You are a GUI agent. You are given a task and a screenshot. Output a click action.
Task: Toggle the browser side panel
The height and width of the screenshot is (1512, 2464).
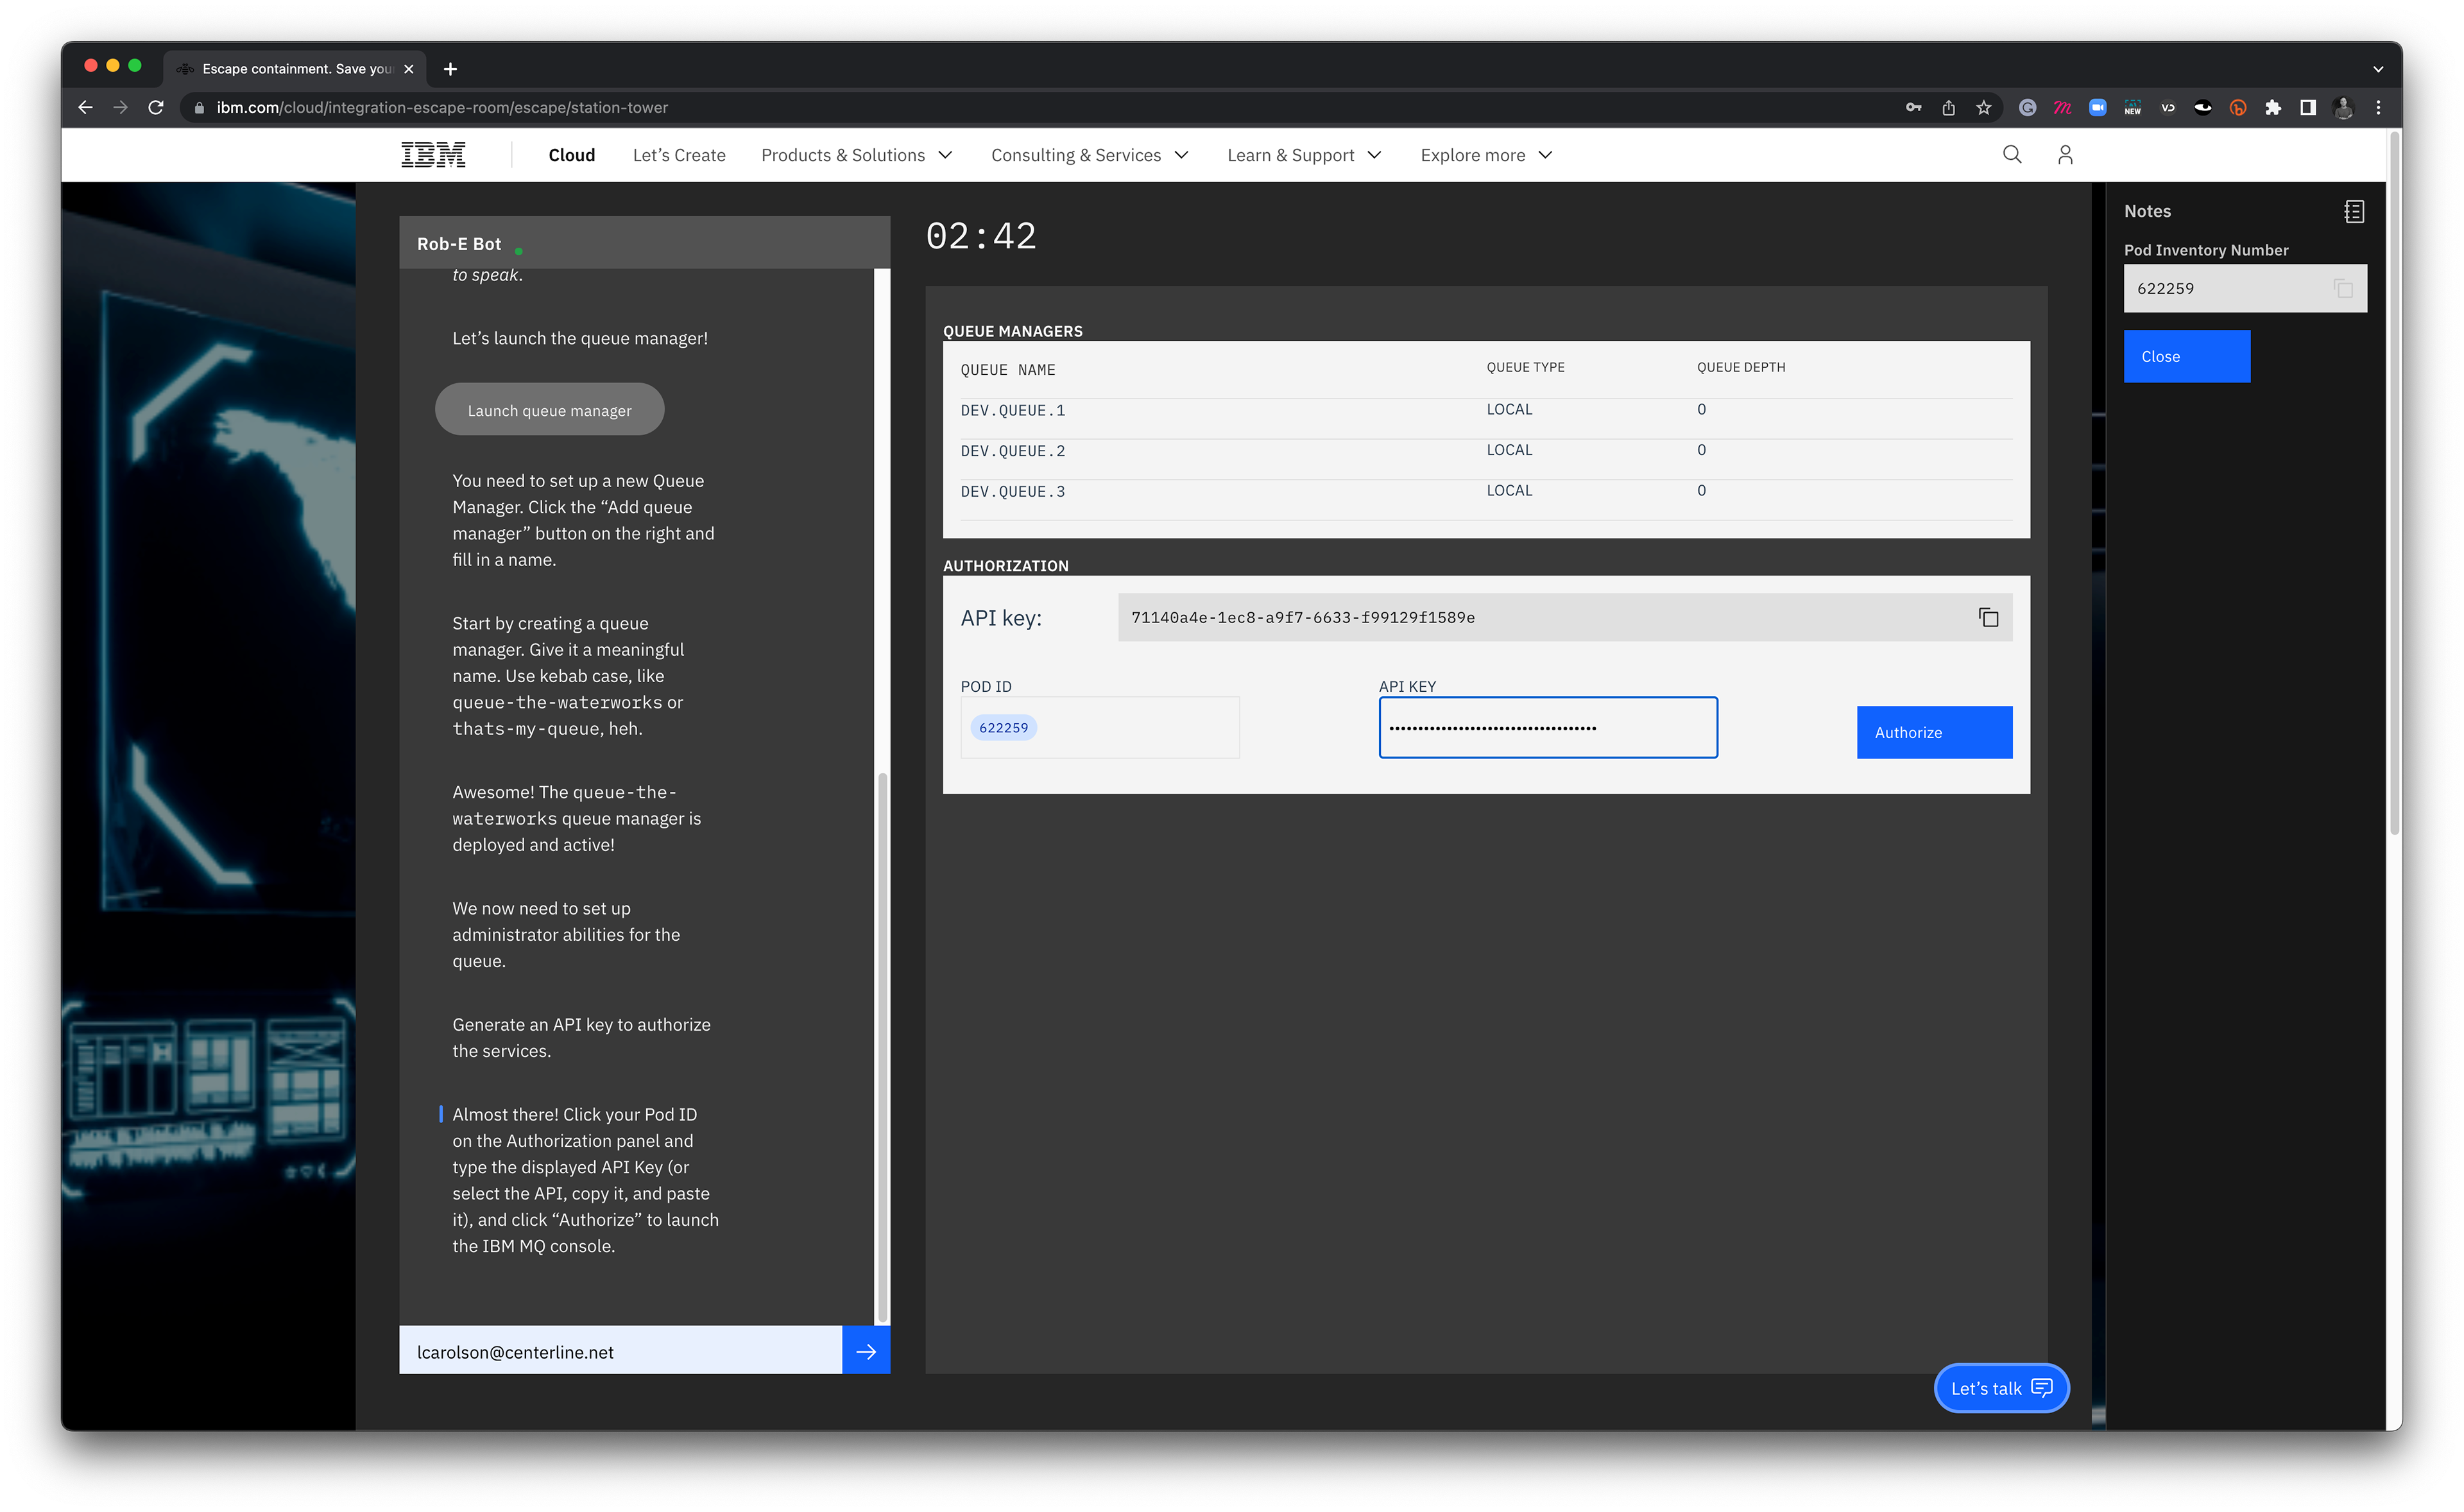(x=2308, y=108)
